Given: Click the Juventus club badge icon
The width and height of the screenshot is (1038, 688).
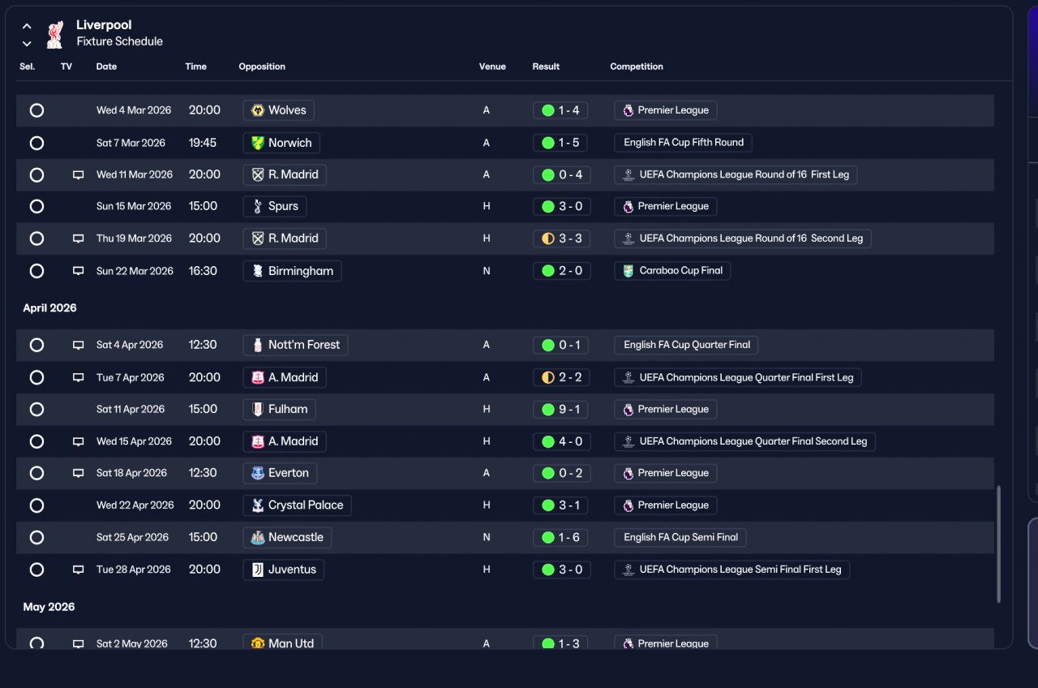Looking at the screenshot, I should (258, 570).
